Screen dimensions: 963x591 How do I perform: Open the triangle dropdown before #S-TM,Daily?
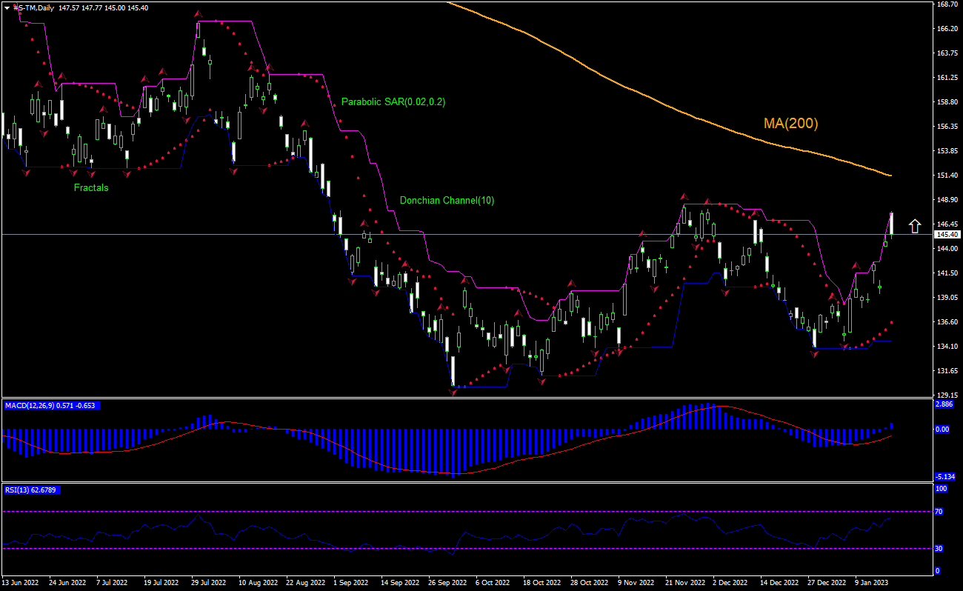tap(7, 7)
